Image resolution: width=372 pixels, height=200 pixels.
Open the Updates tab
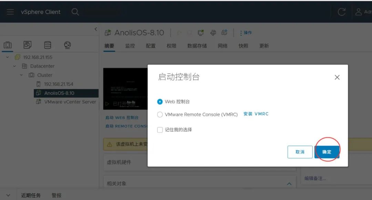coord(264,46)
